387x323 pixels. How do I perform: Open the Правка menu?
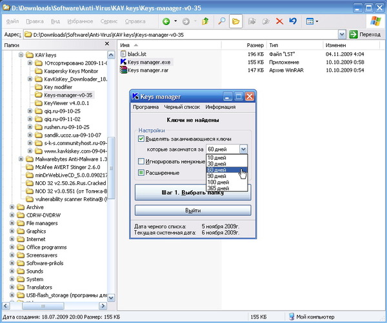35,21
